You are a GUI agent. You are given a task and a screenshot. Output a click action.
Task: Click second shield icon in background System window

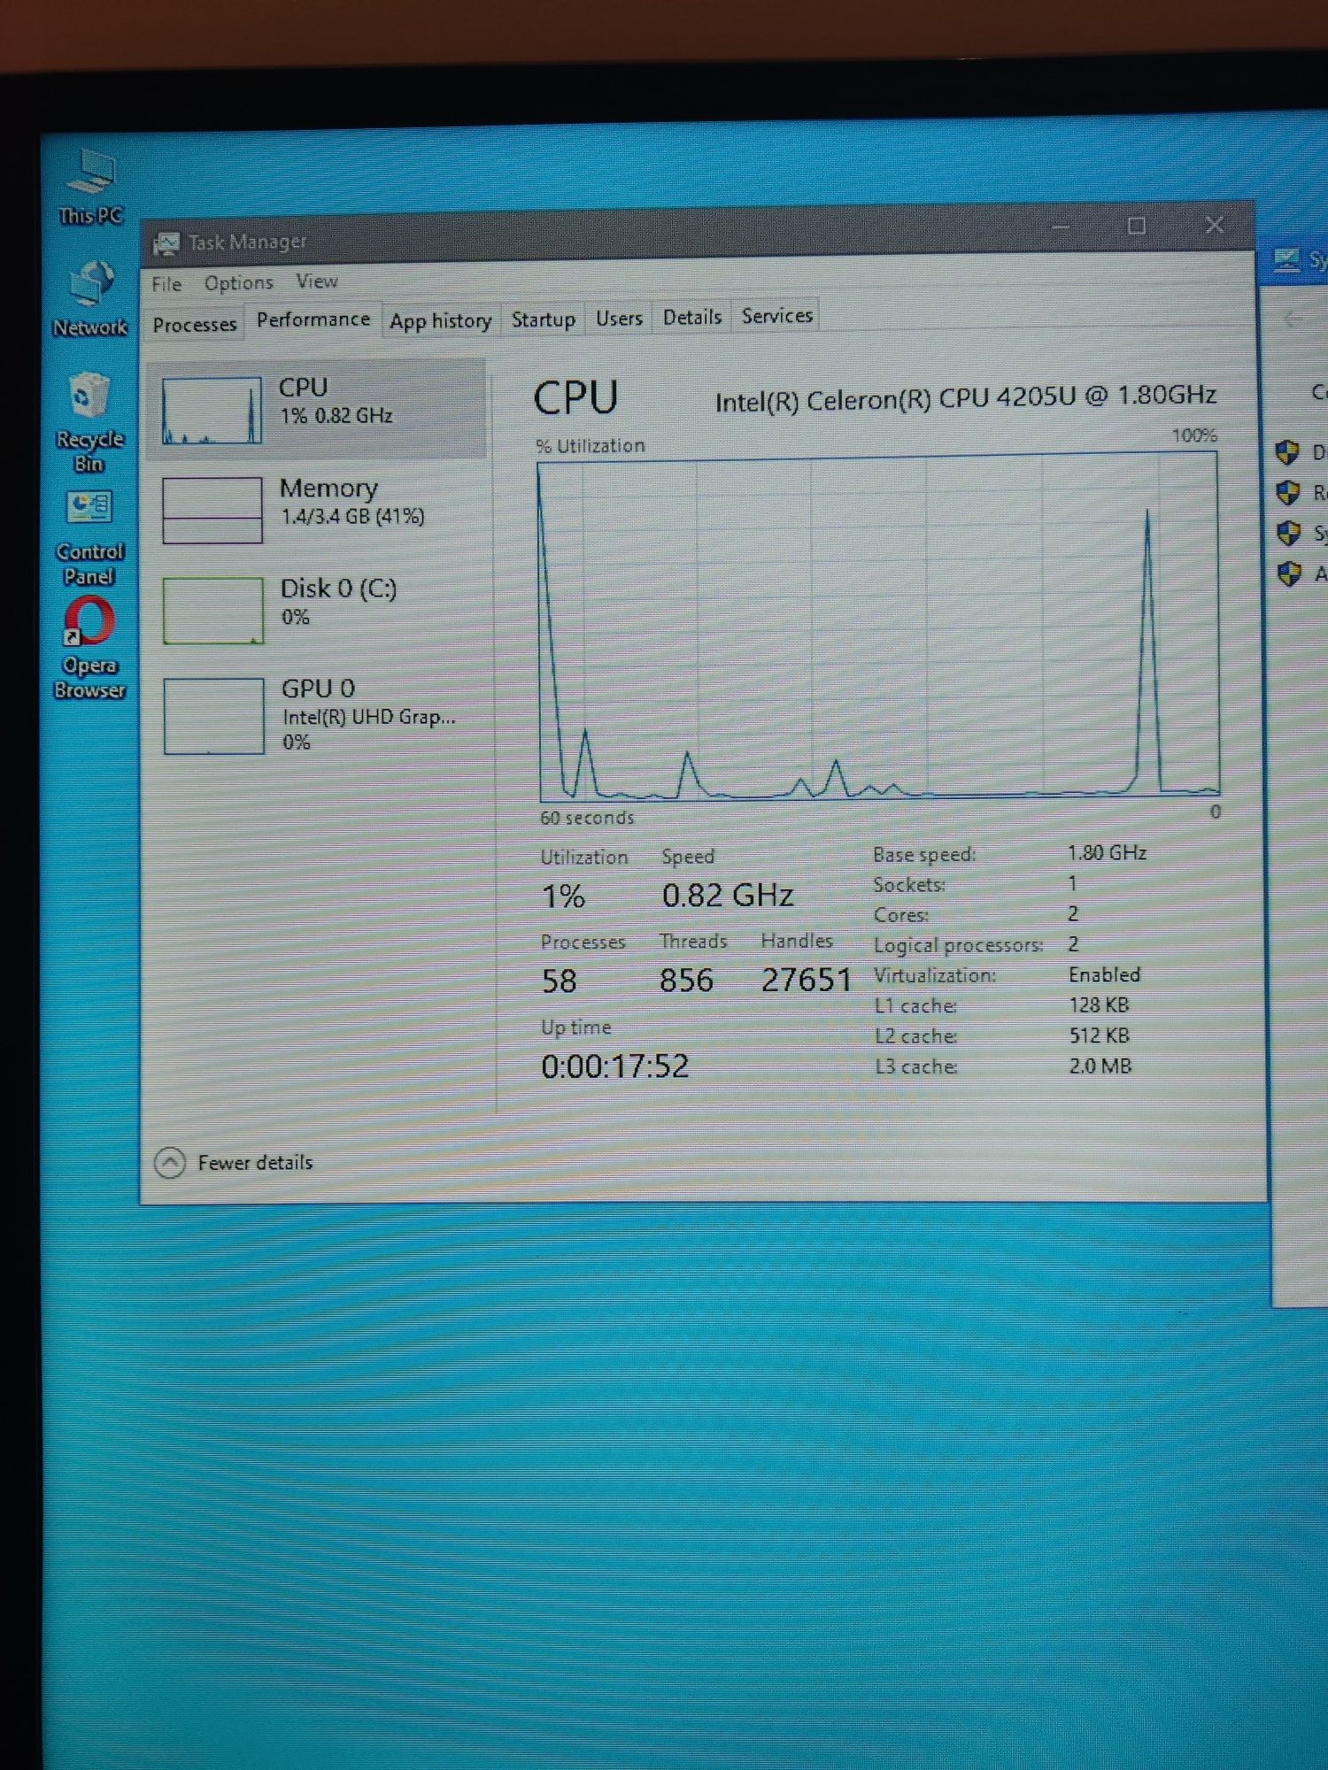[x=1288, y=492]
